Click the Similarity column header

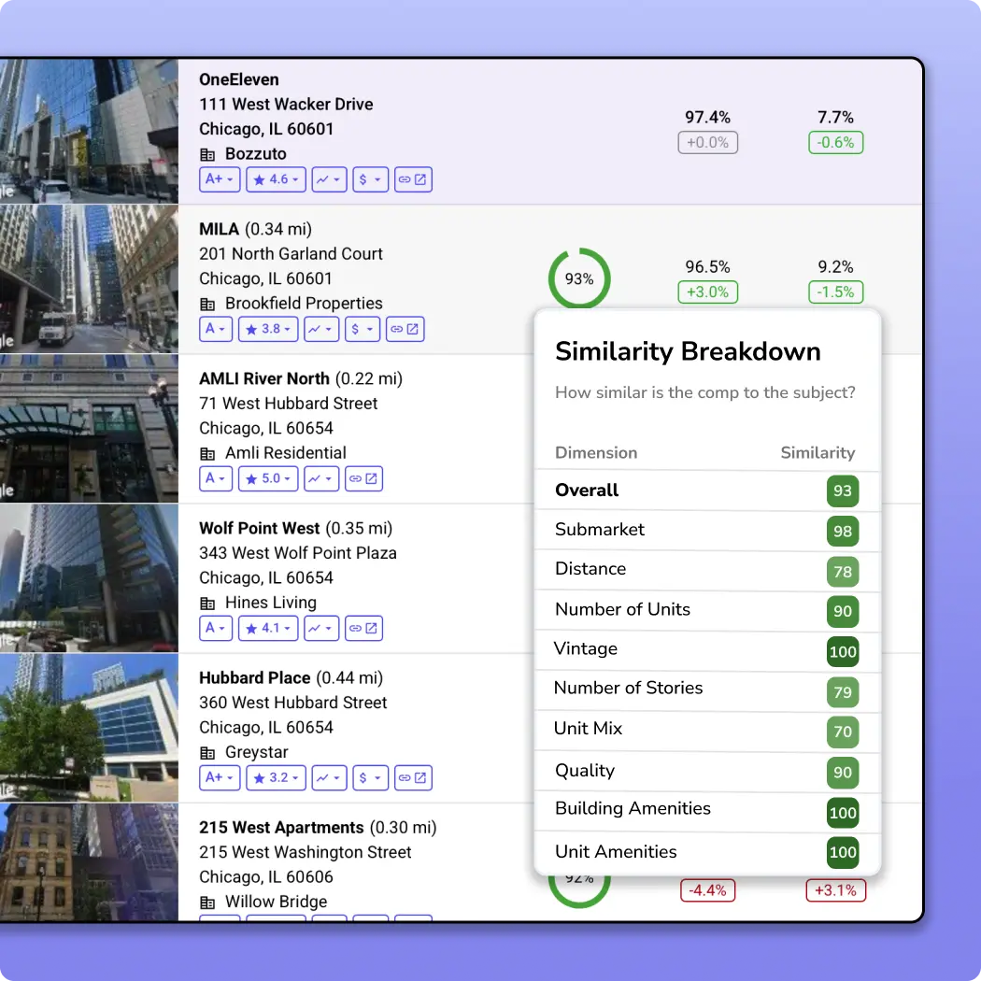(817, 452)
